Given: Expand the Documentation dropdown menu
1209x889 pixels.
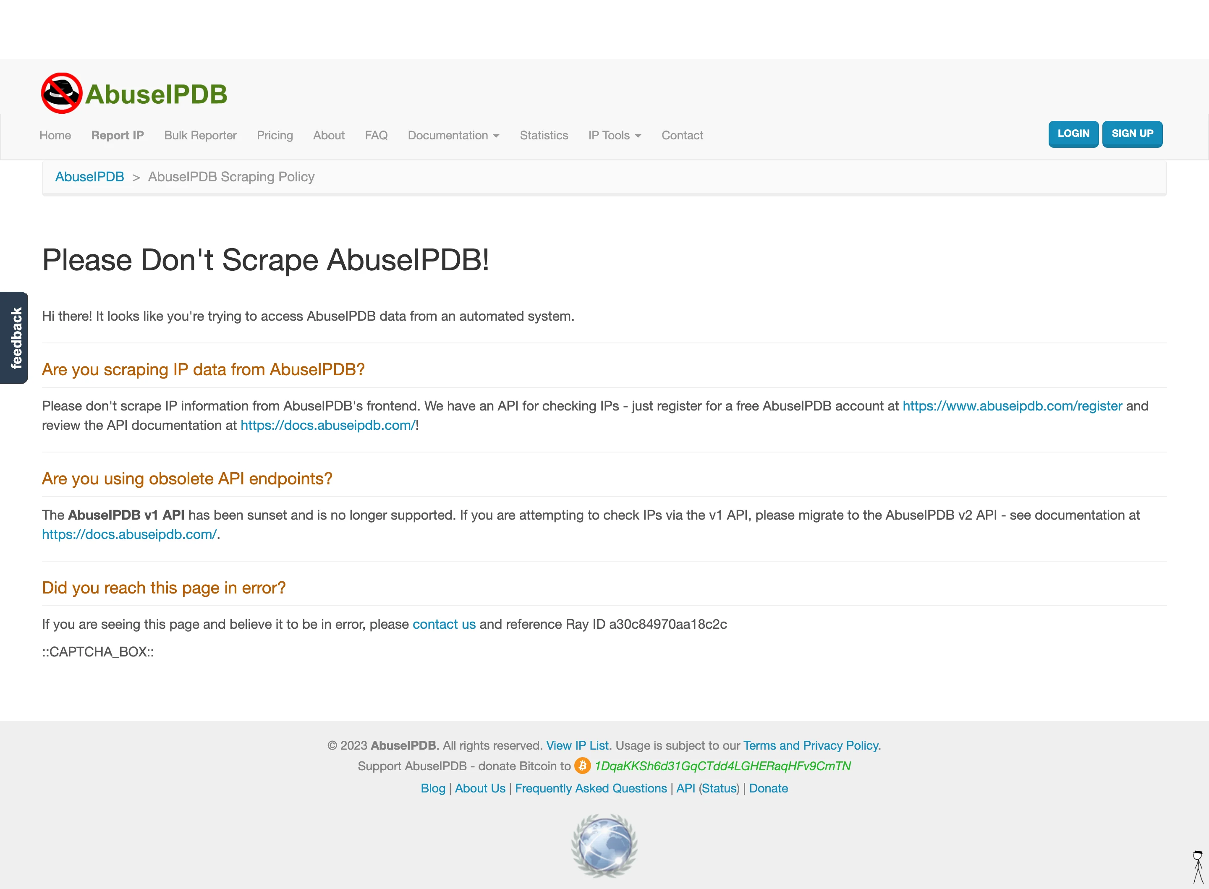Looking at the screenshot, I should point(453,136).
